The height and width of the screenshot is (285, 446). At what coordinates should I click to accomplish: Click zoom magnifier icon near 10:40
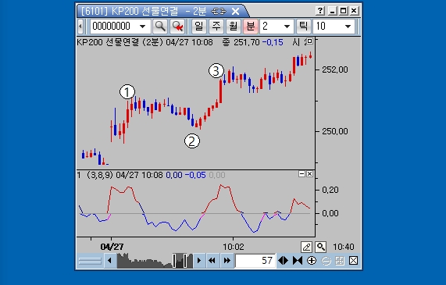point(321,247)
